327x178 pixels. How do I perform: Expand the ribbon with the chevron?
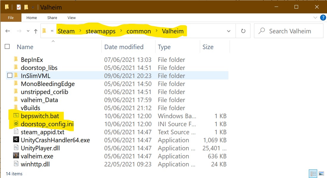click(x=315, y=18)
